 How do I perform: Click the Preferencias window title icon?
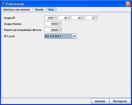pyautogui.click(x=3, y=4)
